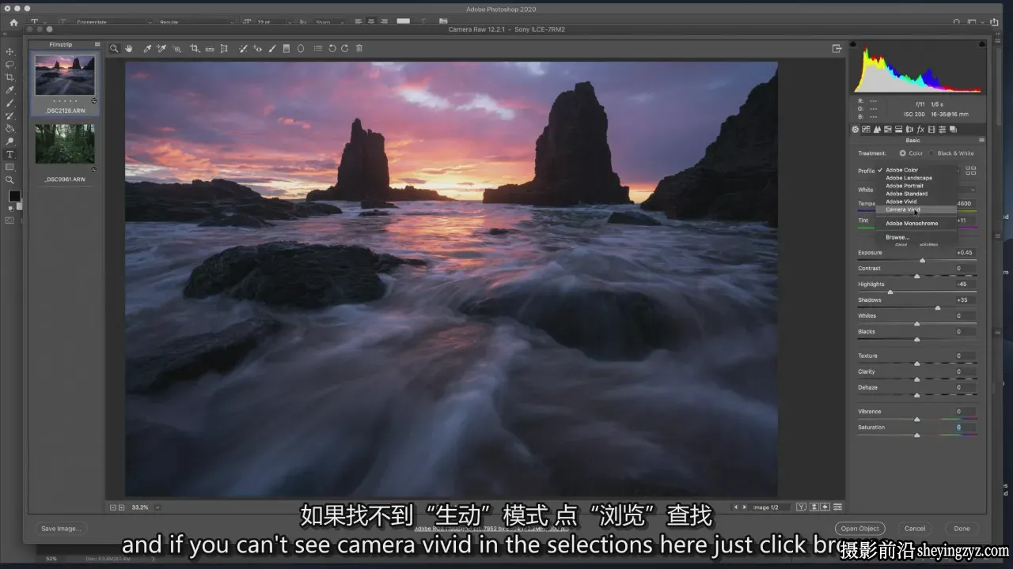Open Camera Raw preferences list icon
The image size is (1013, 569).
[318, 48]
